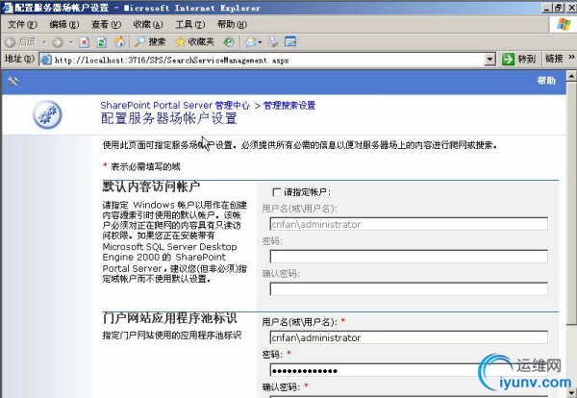Click the default account 密码 field

click(409, 257)
